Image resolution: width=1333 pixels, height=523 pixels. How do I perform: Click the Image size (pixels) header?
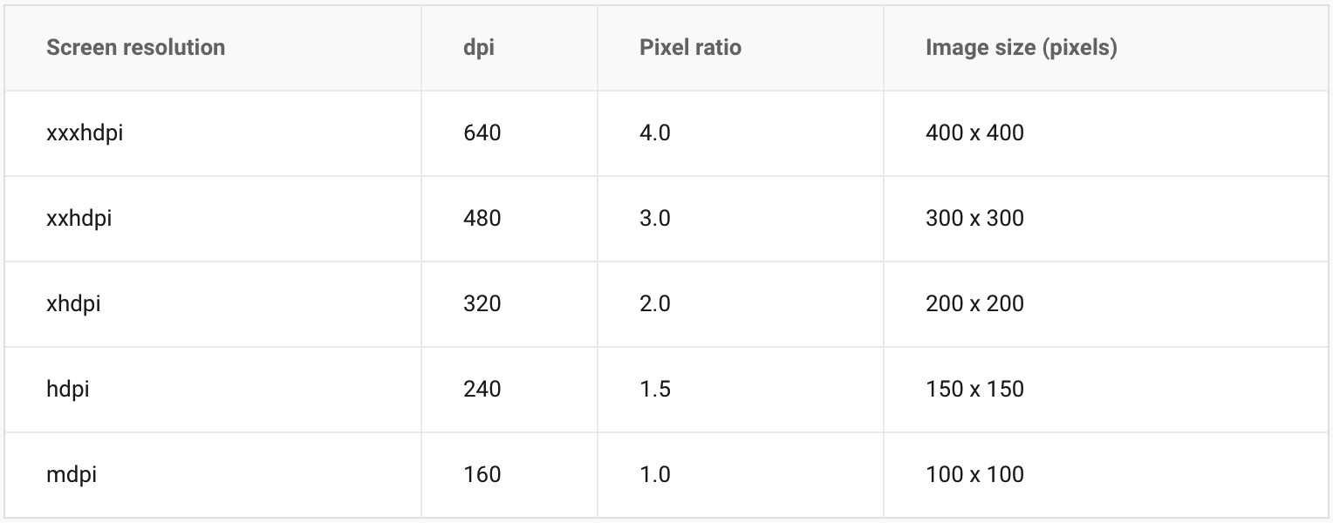pos(1021,47)
